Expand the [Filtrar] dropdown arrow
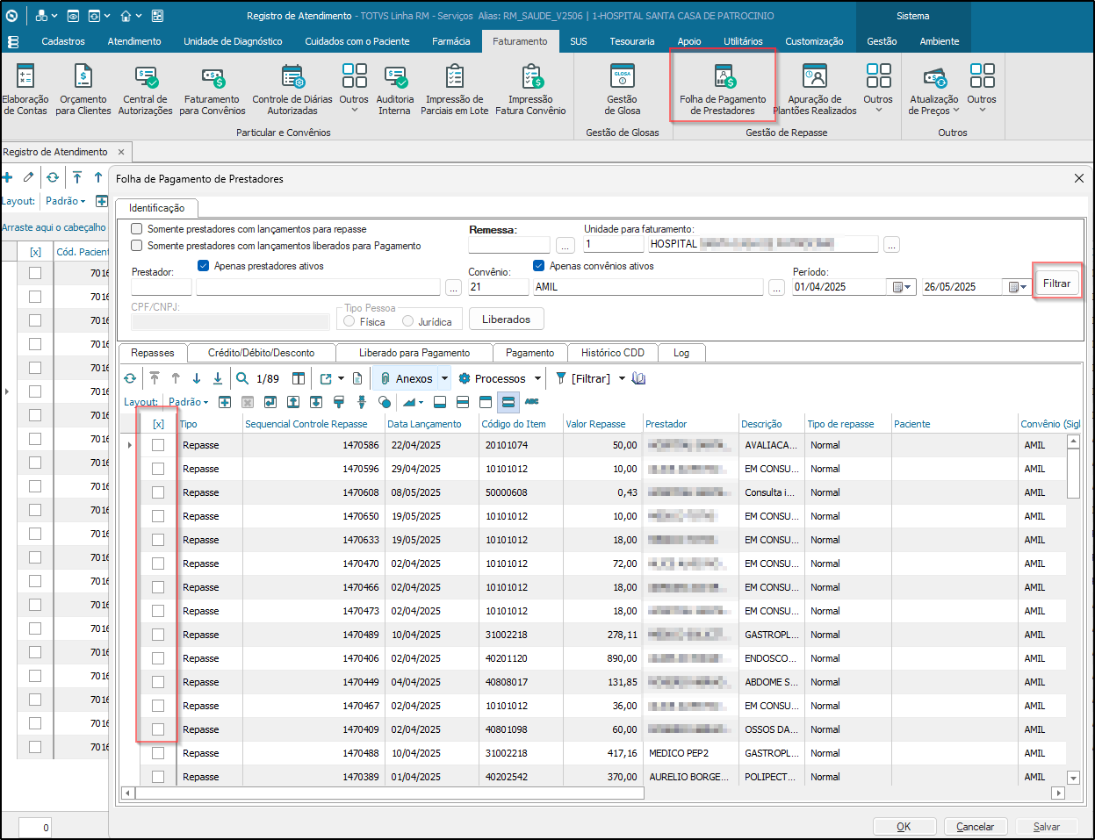Viewport: 1095px width, 840px height. pos(622,379)
